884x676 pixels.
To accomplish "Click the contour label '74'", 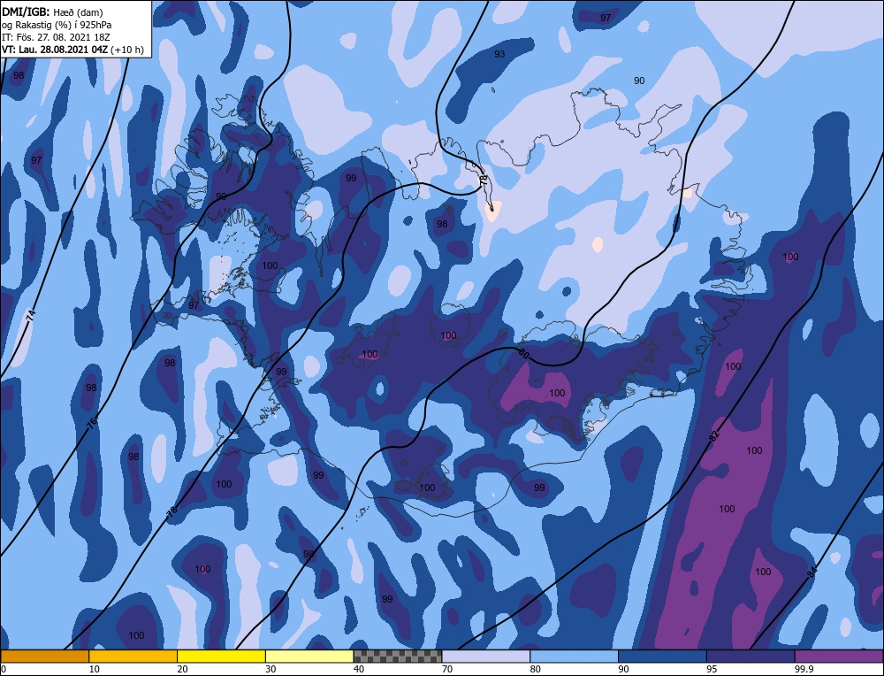I will pyautogui.click(x=32, y=316).
